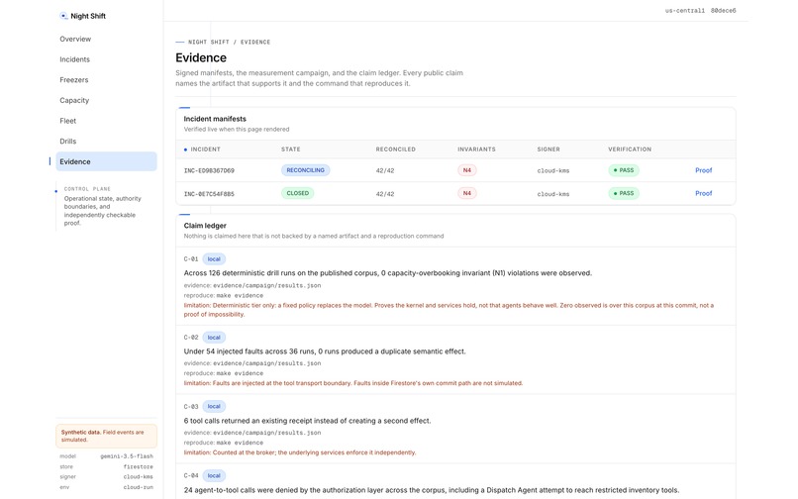Click the SIGNER column header
Viewport: 798px width, 499px height.
click(x=549, y=150)
